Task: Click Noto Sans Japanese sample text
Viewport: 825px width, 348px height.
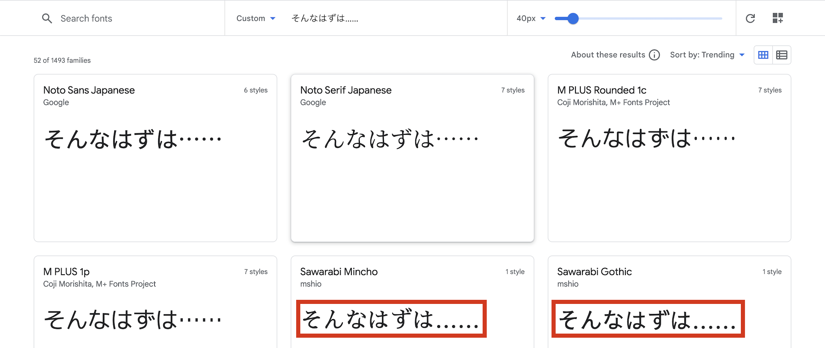Action: [133, 139]
